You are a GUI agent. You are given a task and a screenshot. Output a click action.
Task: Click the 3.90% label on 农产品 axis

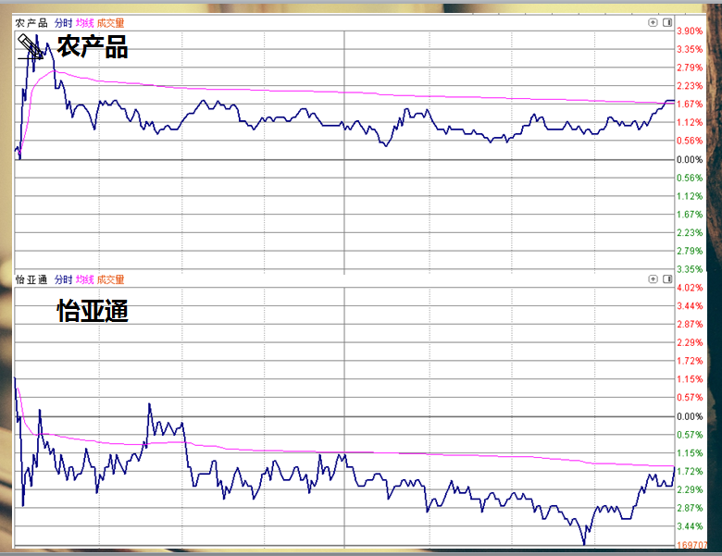coord(691,31)
